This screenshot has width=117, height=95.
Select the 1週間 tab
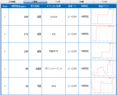pos(35,2)
